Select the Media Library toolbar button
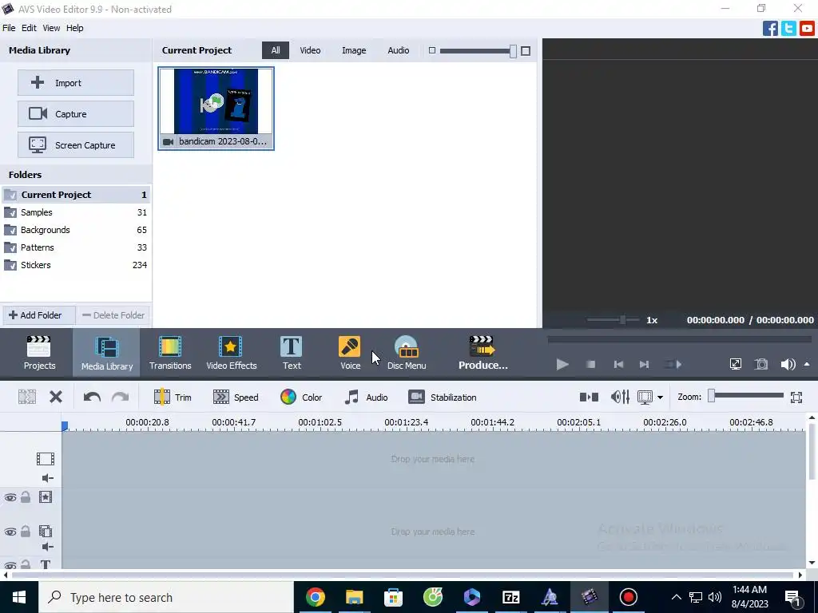Viewport: 818px width, 613px height. [106, 353]
